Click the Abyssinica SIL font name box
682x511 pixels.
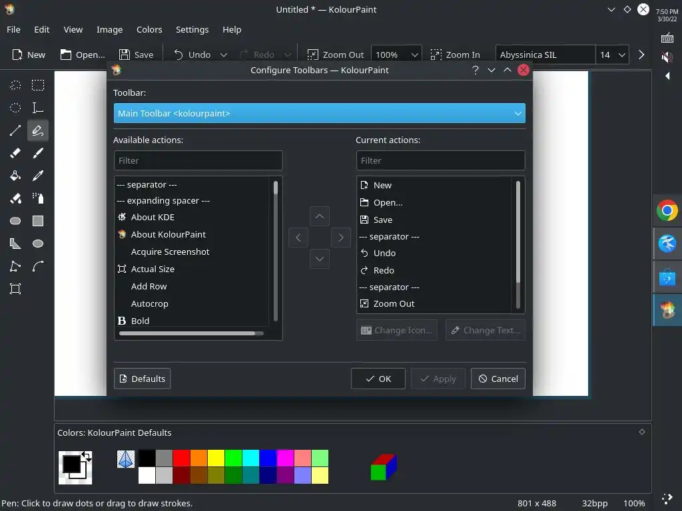click(545, 55)
